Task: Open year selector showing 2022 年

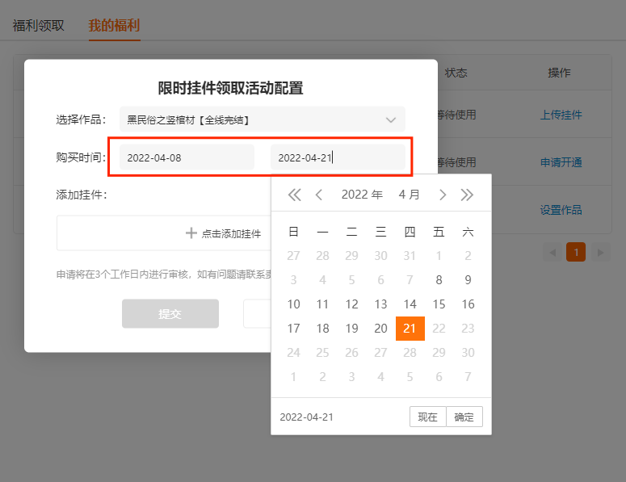Action: tap(362, 195)
